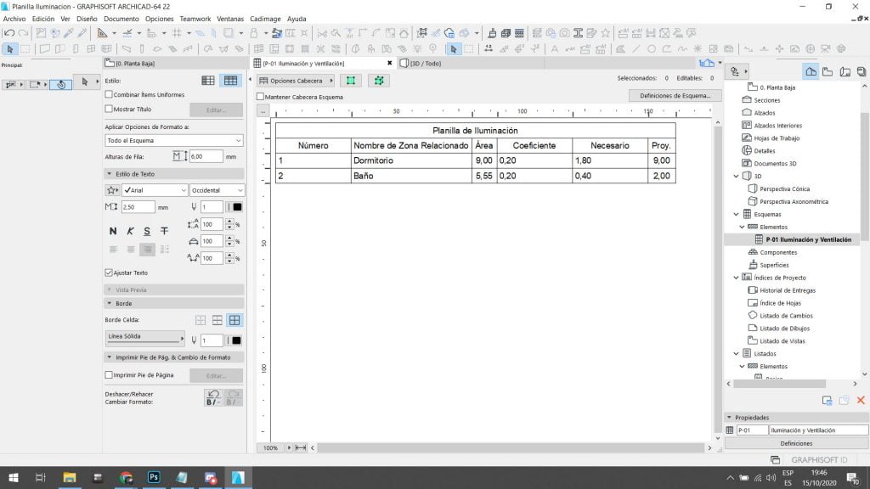Open the Teamwork menu

tap(195, 19)
